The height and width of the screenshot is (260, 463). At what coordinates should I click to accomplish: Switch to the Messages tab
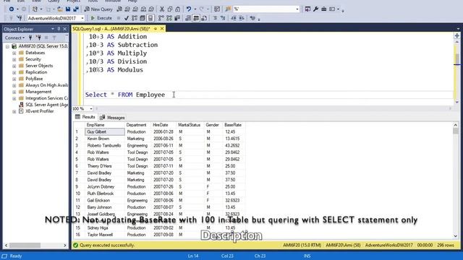pos(112,117)
